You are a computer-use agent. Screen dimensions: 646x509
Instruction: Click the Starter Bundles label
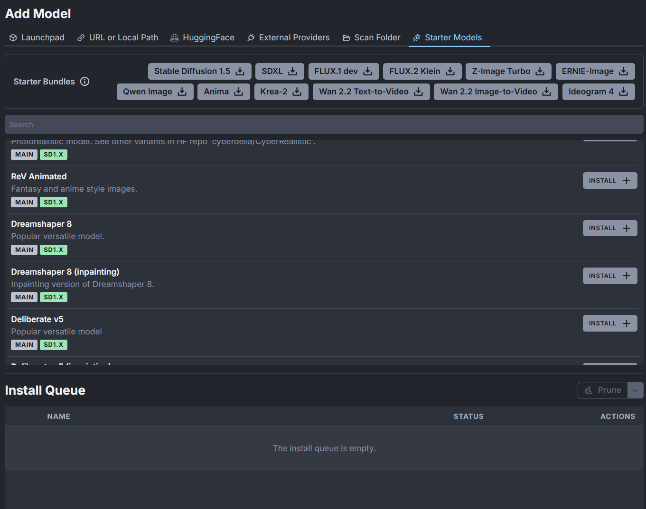pos(44,82)
